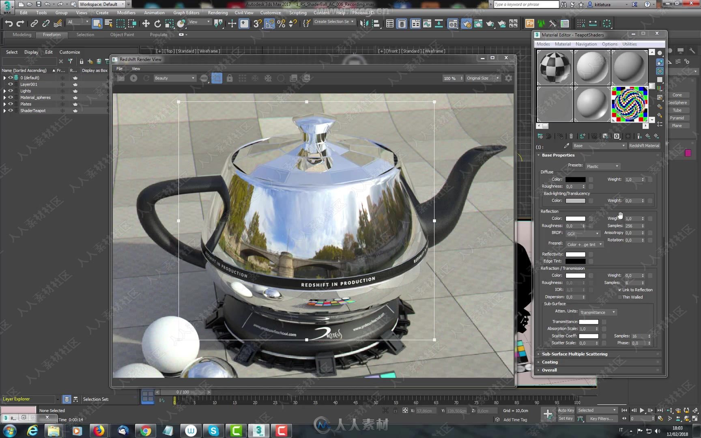The width and height of the screenshot is (701, 438).
Task: Open the Modifiers menu
Action: (x=126, y=13)
